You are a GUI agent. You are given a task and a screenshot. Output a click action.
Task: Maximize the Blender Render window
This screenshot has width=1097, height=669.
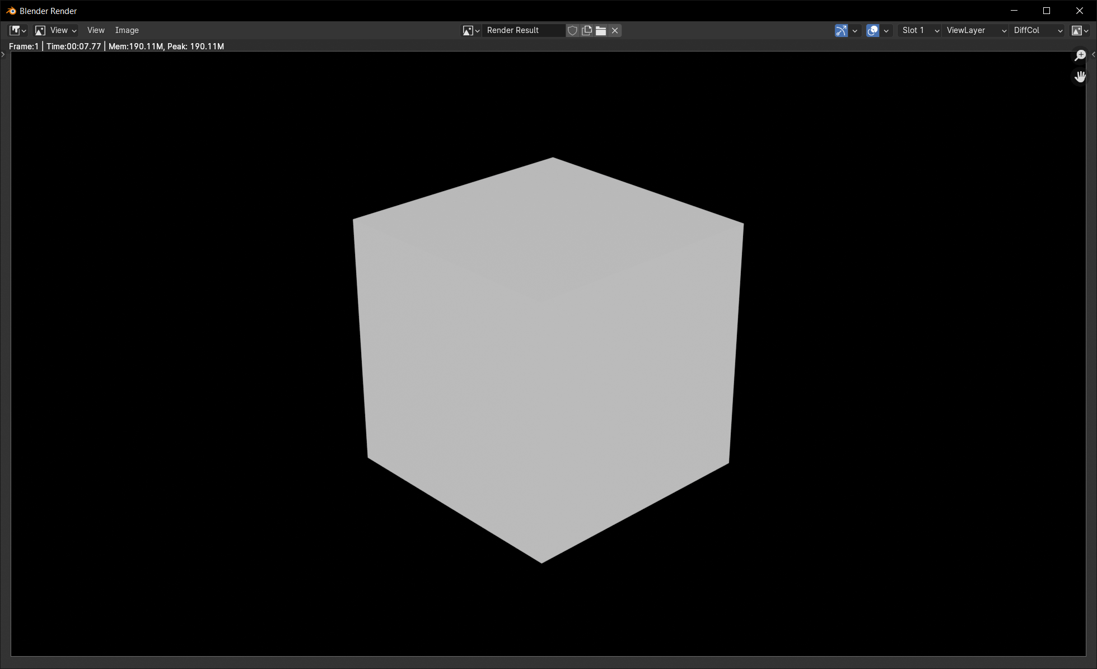click(x=1046, y=11)
